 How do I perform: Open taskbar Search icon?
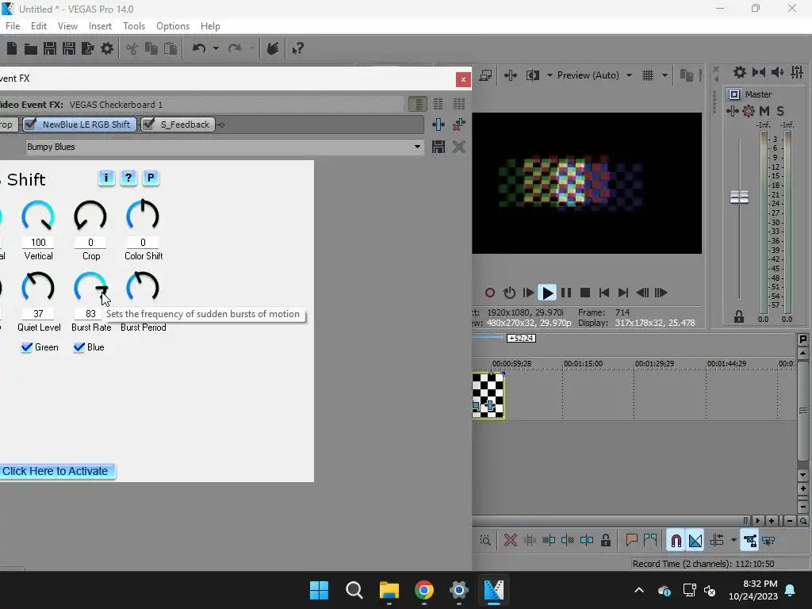coord(354,590)
